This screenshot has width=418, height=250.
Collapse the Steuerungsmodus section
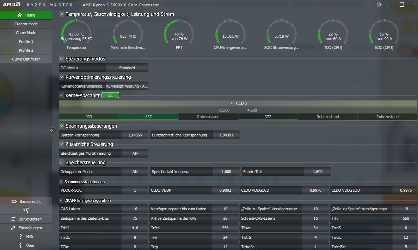(61, 58)
